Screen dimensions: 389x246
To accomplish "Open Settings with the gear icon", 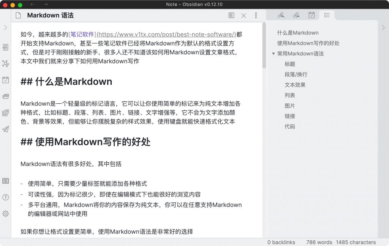I will pos(5,213).
